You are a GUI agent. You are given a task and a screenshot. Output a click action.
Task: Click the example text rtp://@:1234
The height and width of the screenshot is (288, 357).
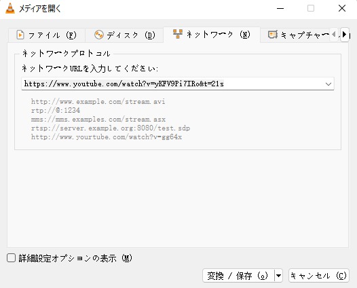[56, 111]
